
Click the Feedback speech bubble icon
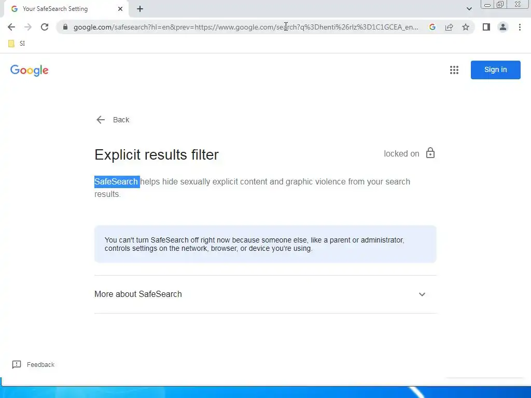pos(17,364)
